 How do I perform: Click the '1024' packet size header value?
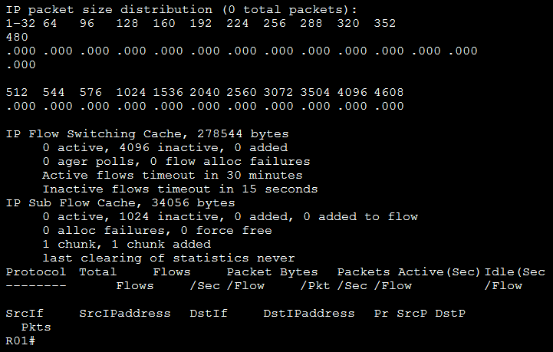click(131, 92)
